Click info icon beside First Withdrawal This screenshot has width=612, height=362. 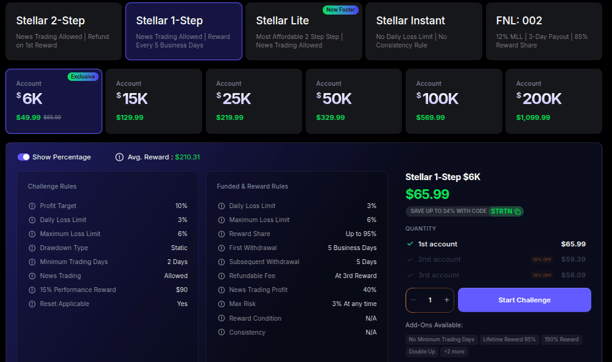[221, 248]
